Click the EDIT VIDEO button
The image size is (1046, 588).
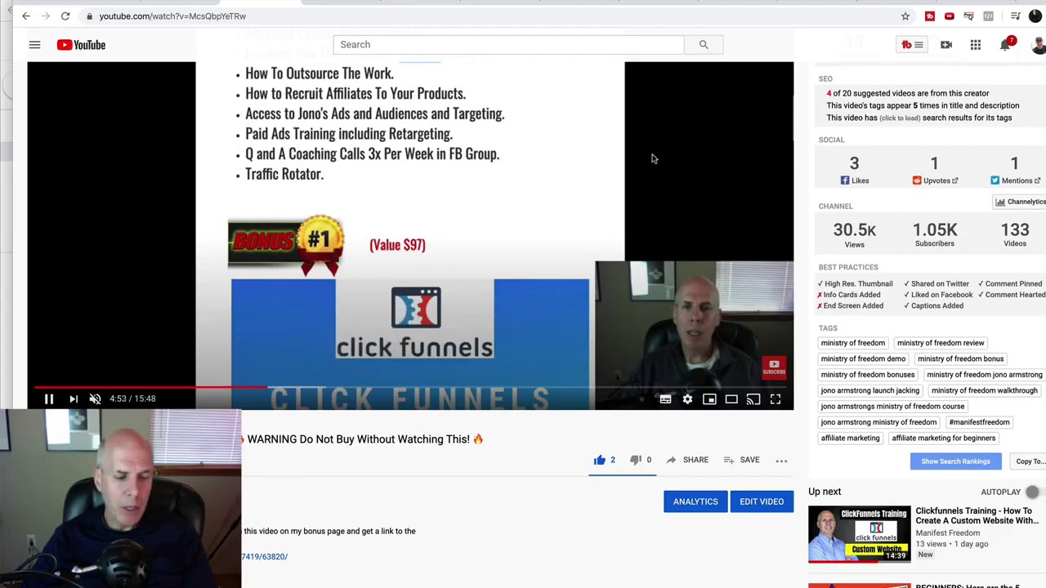tap(762, 501)
